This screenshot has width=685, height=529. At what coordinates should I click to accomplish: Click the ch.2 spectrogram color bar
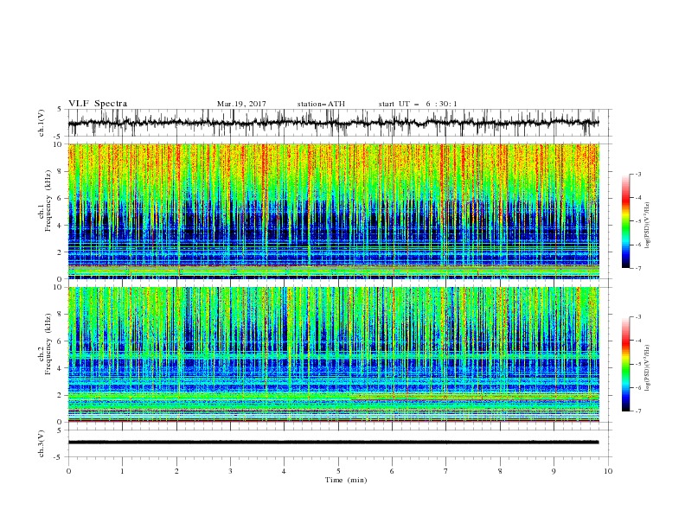click(x=625, y=364)
